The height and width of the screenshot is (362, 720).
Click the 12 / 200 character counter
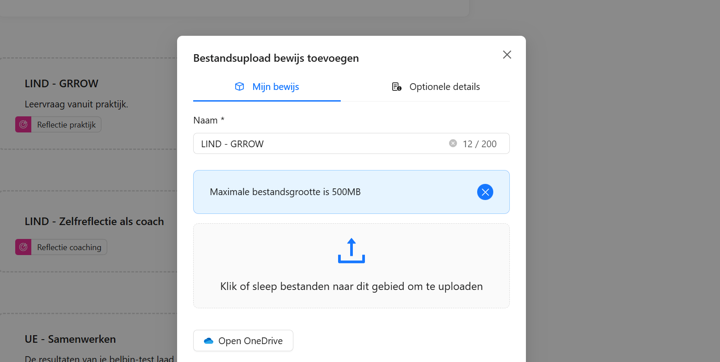pos(479,144)
